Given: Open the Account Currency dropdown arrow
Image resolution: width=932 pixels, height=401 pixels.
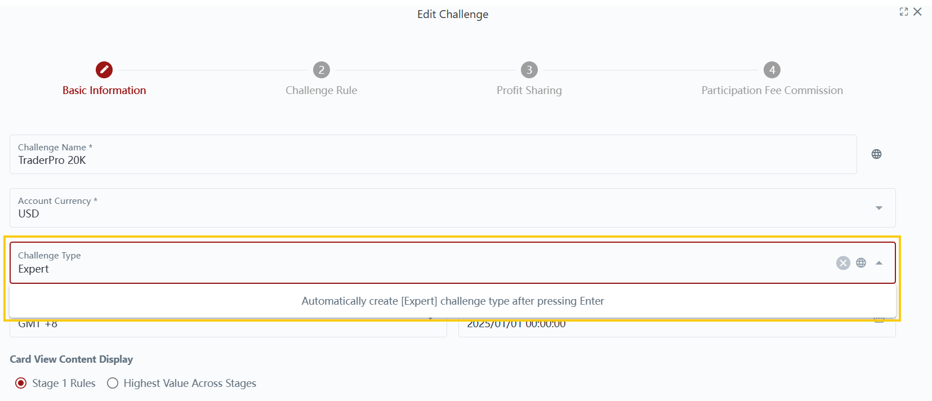Looking at the screenshot, I should pyautogui.click(x=879, y=208).
